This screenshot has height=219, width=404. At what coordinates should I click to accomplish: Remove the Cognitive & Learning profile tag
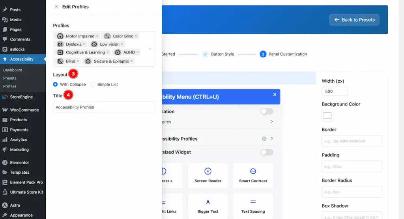pyautogui.click(x=107, y=52)
